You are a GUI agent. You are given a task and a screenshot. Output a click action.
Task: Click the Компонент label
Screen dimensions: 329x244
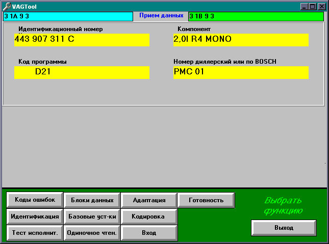click(194, 29)
